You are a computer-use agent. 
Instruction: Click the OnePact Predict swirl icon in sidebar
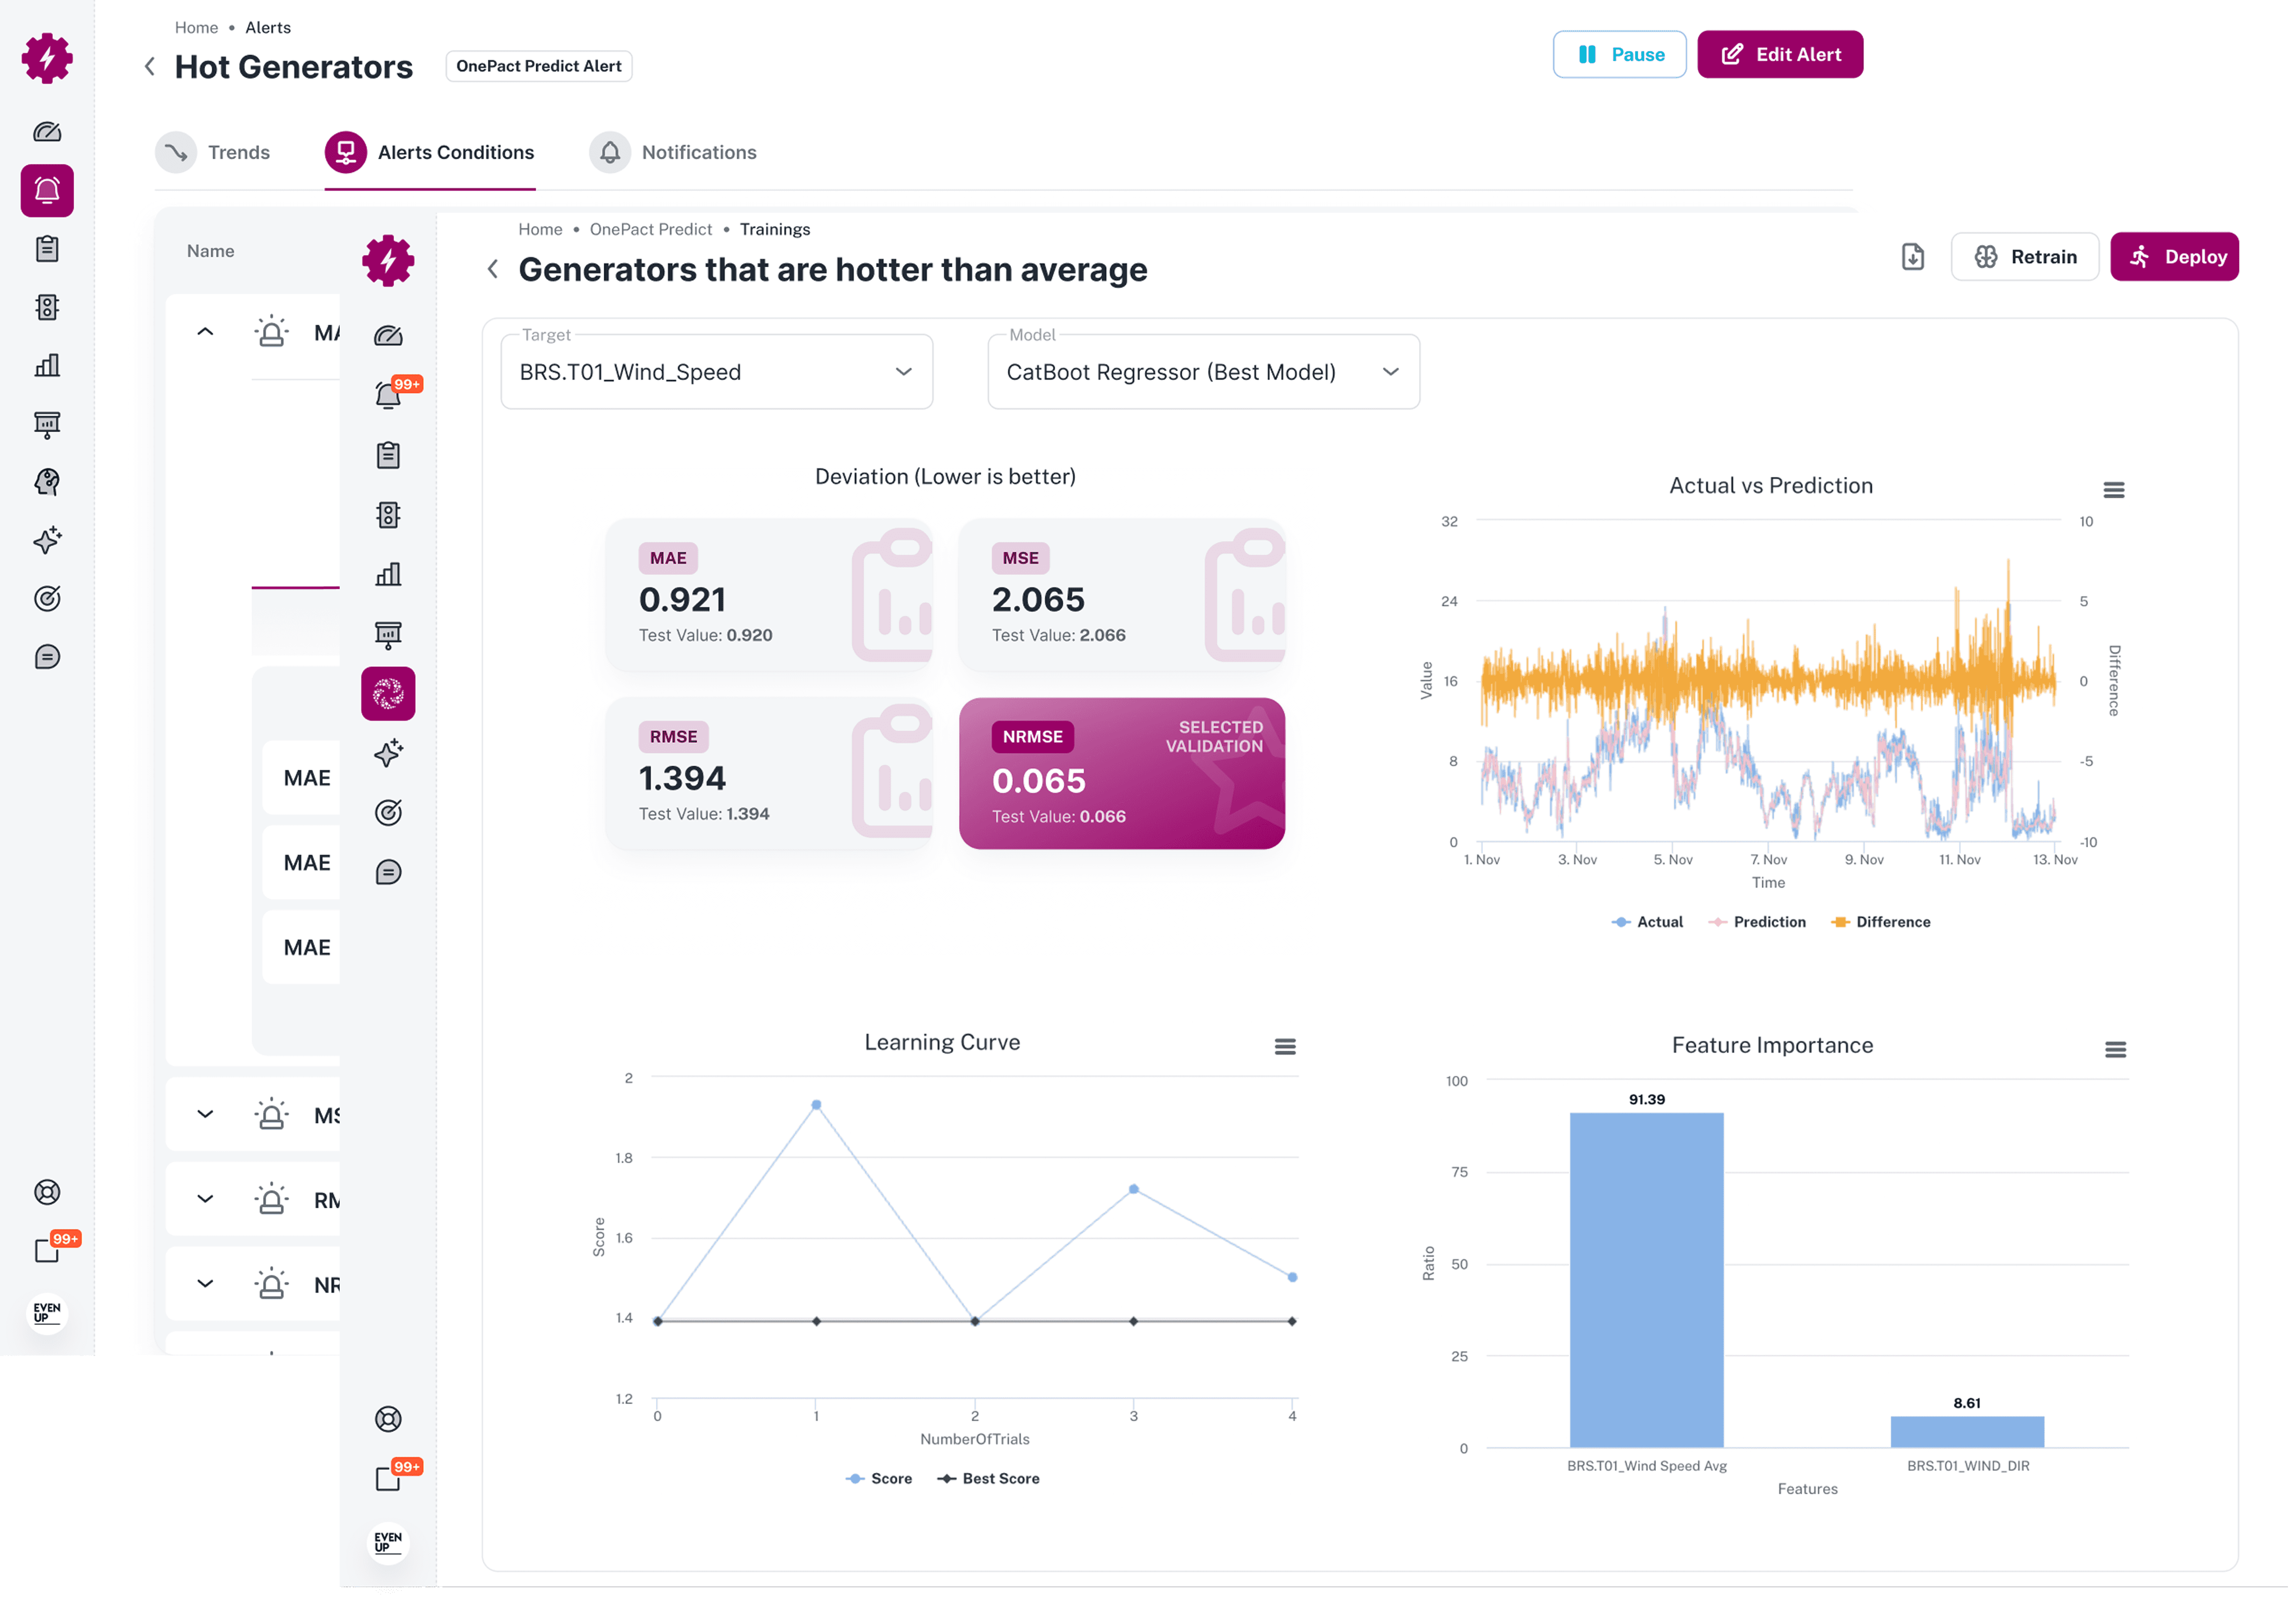388,693
